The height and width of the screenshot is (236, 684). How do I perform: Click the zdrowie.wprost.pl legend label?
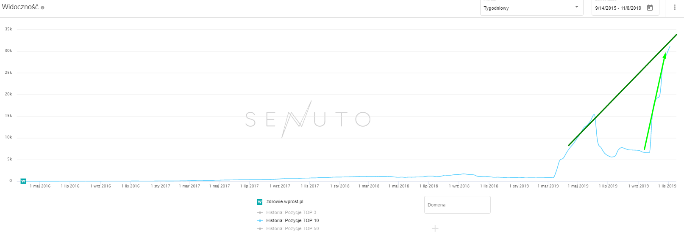coord(285,202)
